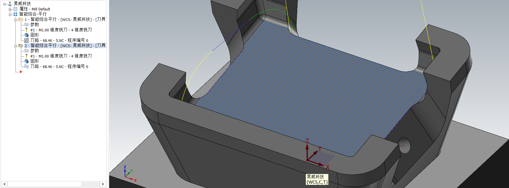This screenshot has width=509, height=188.
Task: Collapse operation 1 智能综合平行
Action: click(x=15, y=20)
